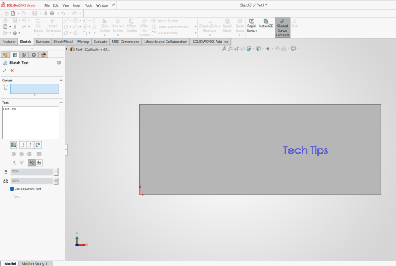Open the File menu
Viewport: 396px width, 266px height.
pyautogui.click(x=47, y=5)
